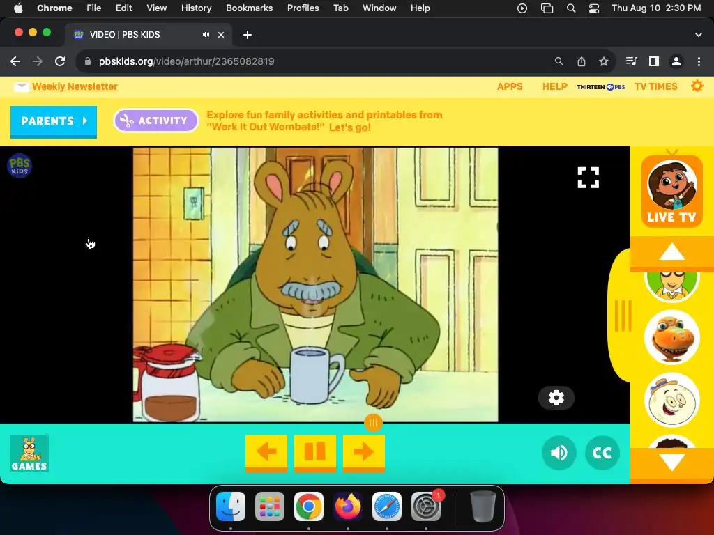The height and width of the screenshot is (535, 714).
Task: Mute the video player volume
Action: pyautogui.click(x=559, y=453)
